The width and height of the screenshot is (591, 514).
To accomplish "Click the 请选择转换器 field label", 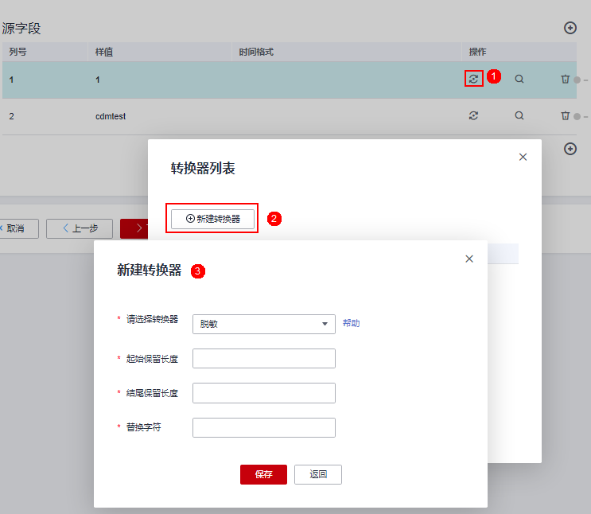I will 152,319.
